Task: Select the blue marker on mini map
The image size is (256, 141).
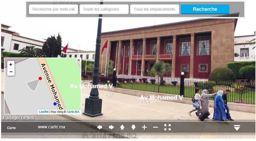Action: (55, 104)
